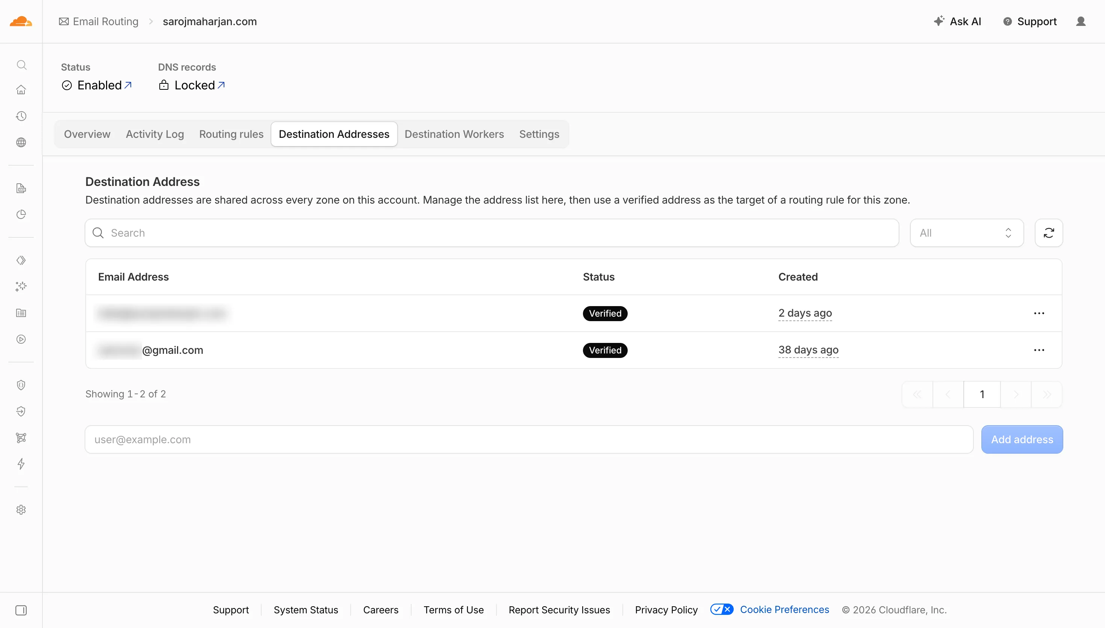Click the Search addresses field
The height and width of the screenshot is (628, 1105).
[x=492, y=233]
